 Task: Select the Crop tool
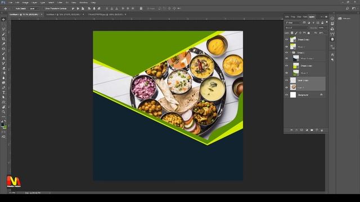click(x=3, y=39)
